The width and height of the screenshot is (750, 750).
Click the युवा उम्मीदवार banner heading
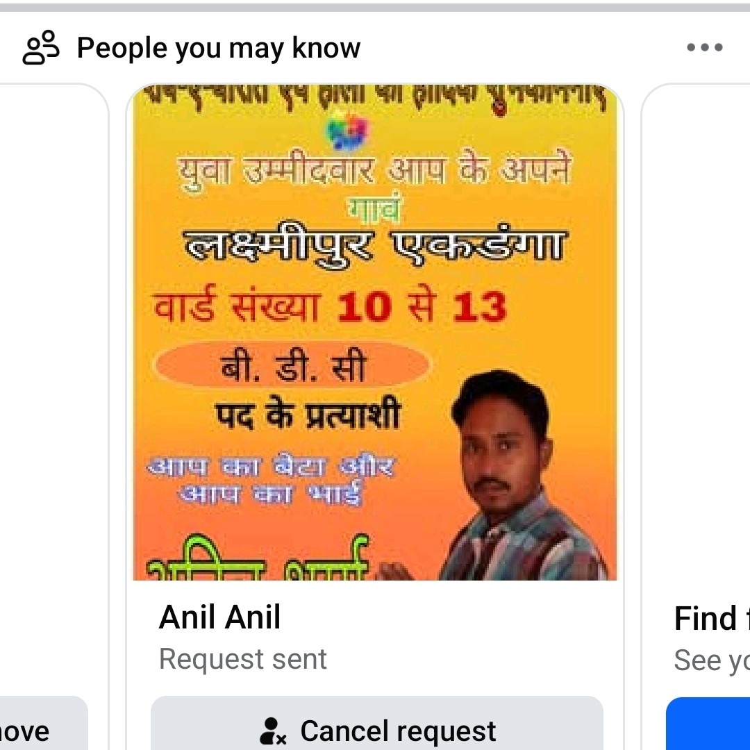pyautogui.click(x=374, y=172)
